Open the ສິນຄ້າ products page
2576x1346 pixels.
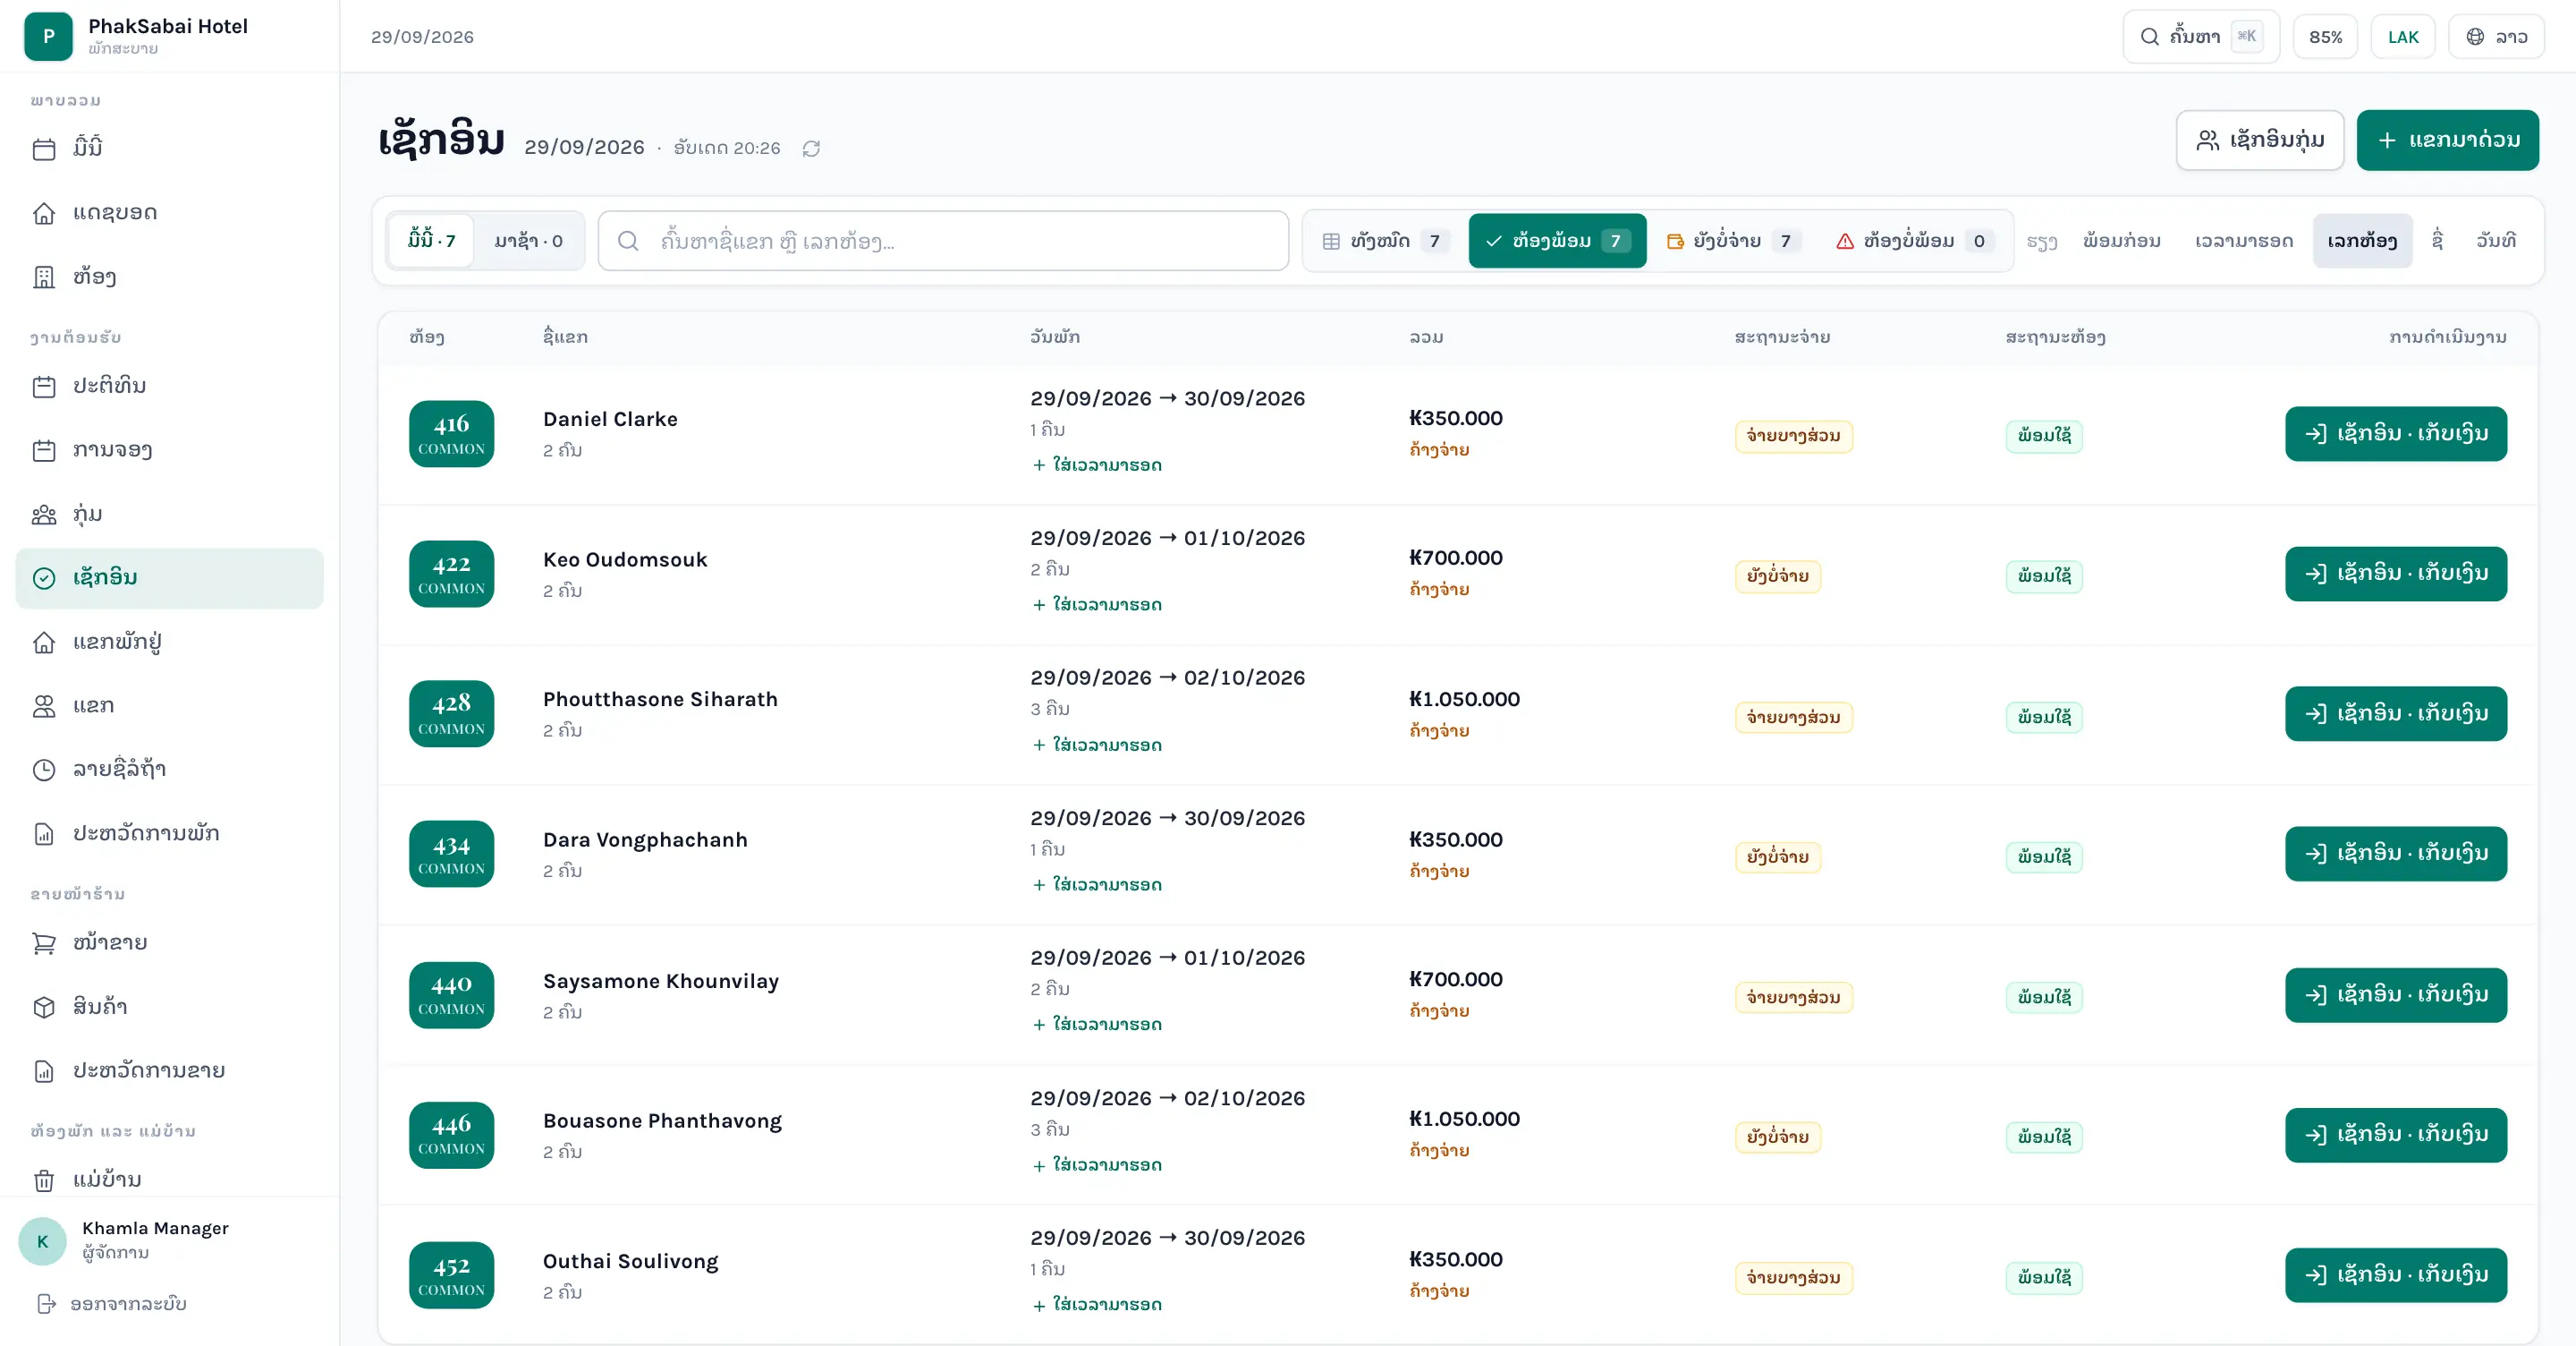[x=169, y=1006]
